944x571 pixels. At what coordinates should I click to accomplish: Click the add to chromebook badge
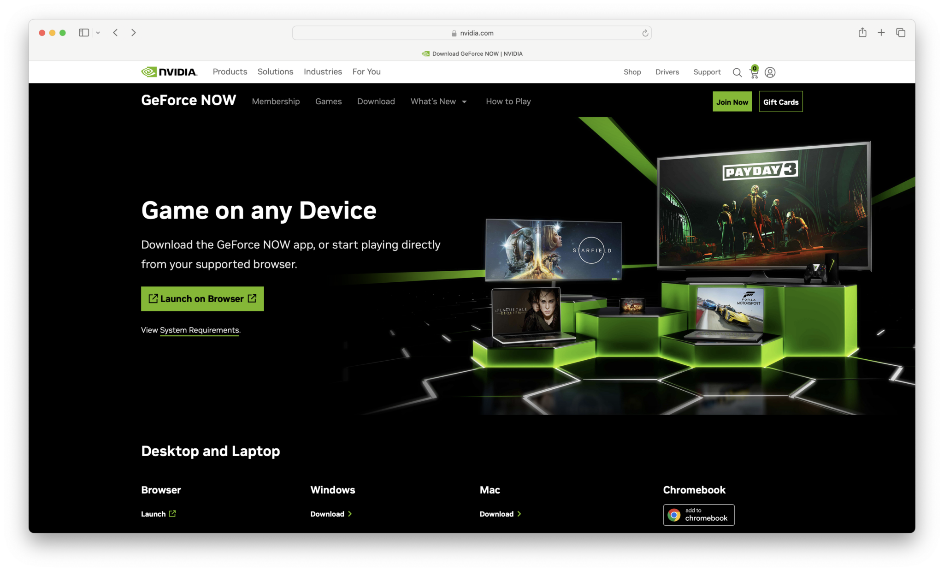click(x=698, y=515)
